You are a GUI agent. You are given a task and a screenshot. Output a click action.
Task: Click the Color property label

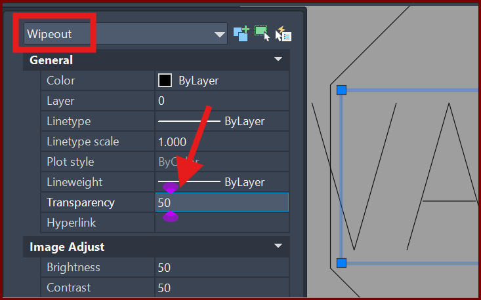(61, 81)
